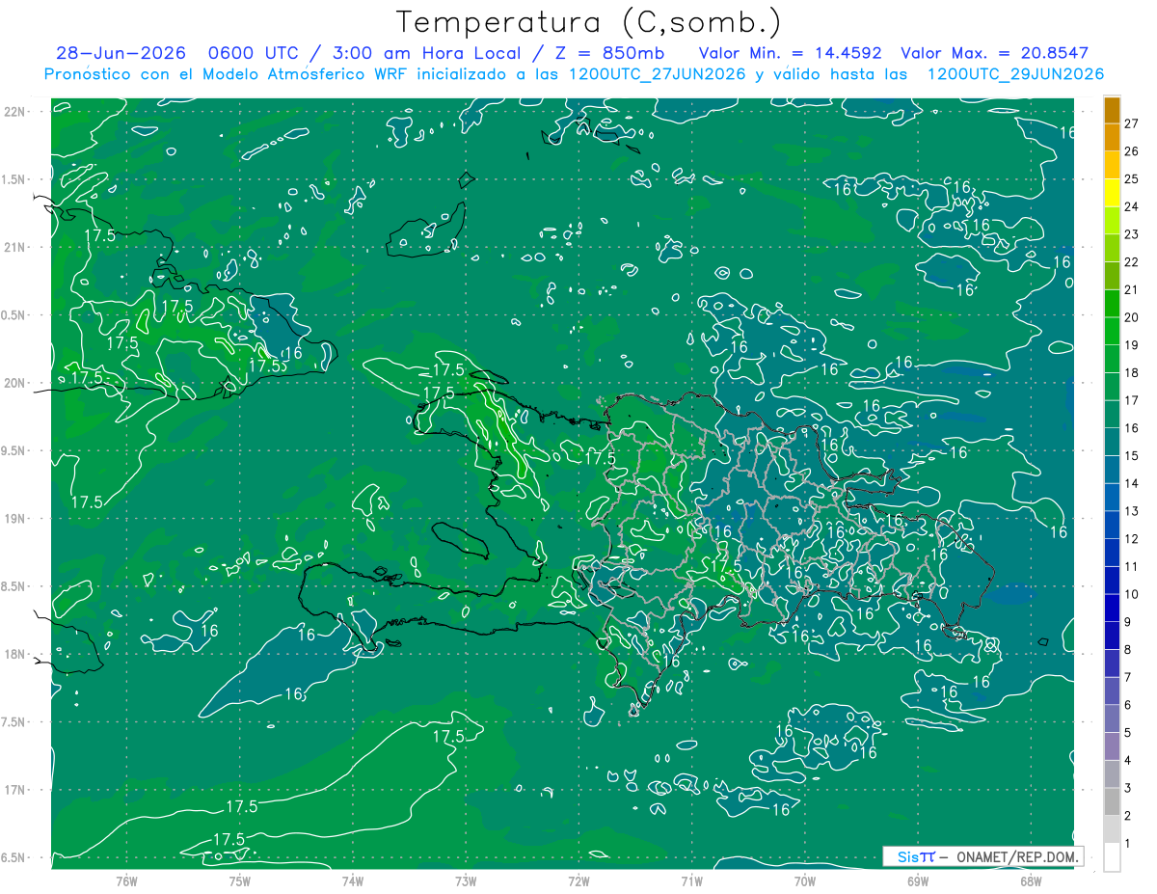Viewport: 1157px width, 894px height.
Task: Click legend value '20'
Action: (1132, 317)
